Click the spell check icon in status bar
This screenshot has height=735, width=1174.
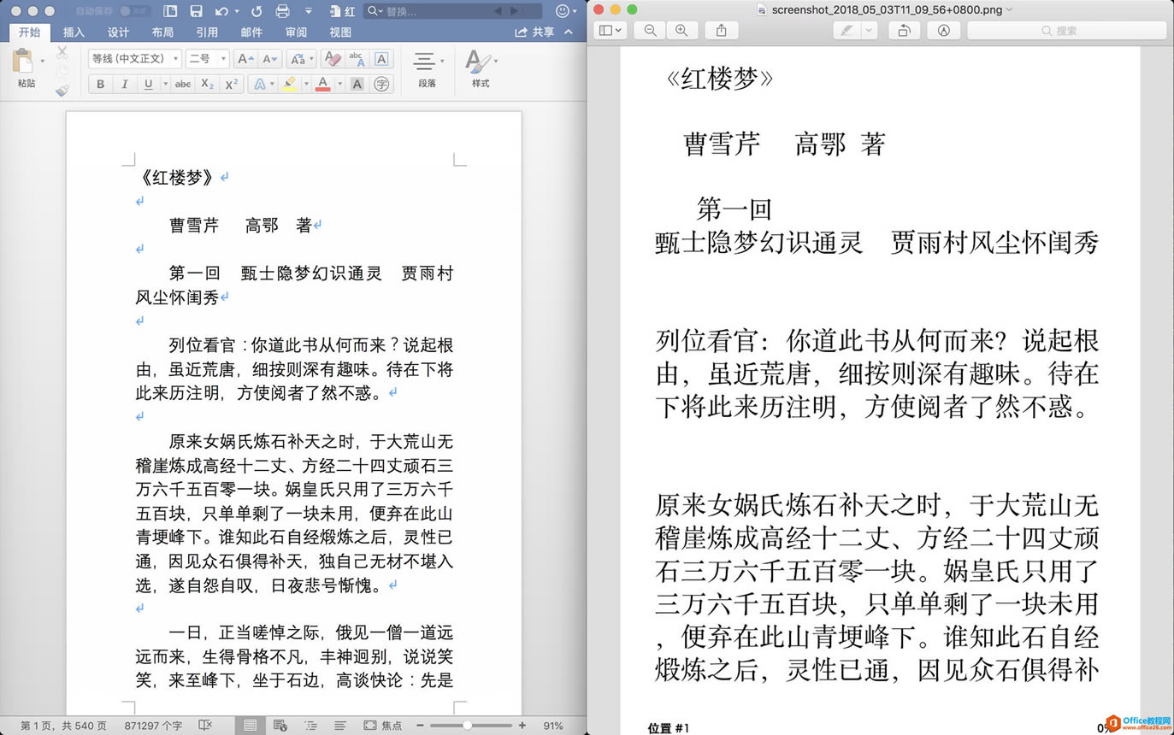coord(205,725)
